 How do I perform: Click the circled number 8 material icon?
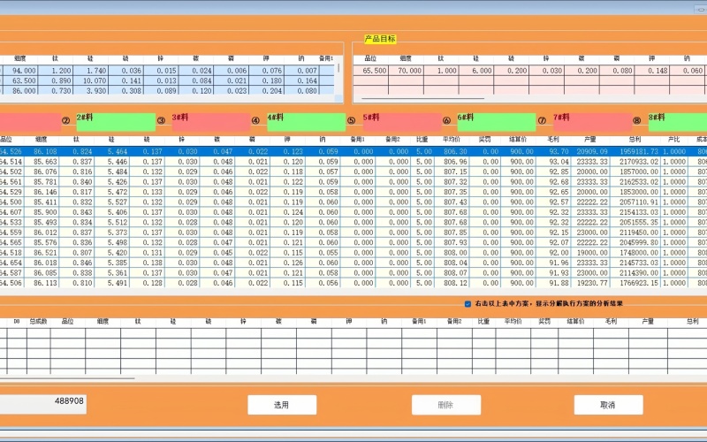click(636, 121)
